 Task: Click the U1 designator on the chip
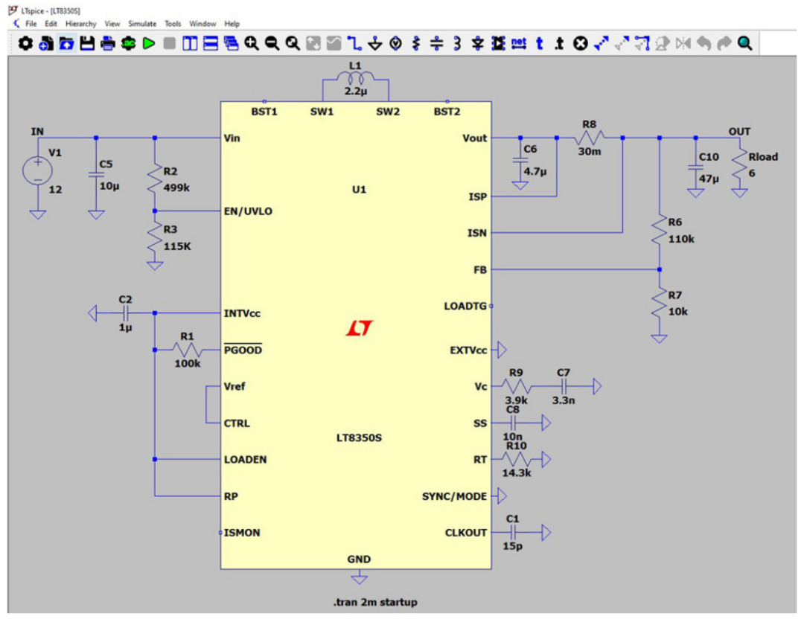click(x=359, y=190)
